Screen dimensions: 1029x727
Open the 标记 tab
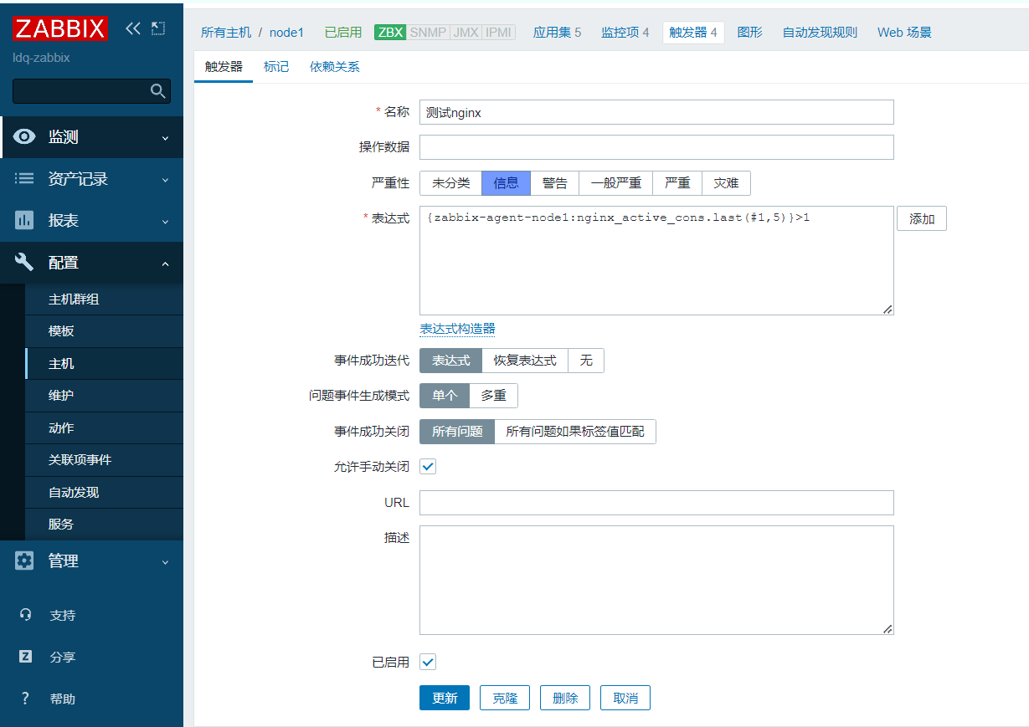pos(276,67)
